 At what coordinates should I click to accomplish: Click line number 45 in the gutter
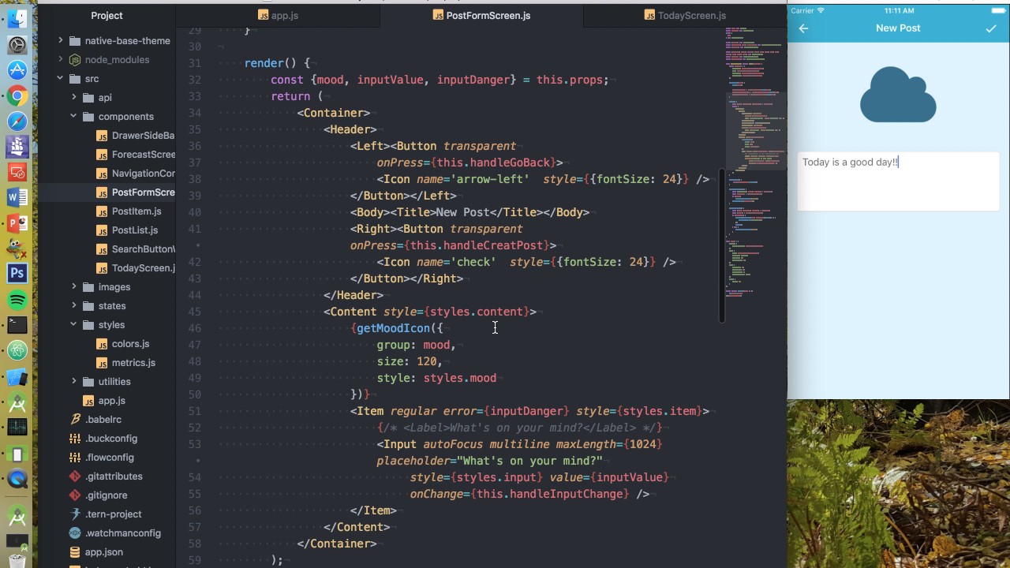coord(195,312)
